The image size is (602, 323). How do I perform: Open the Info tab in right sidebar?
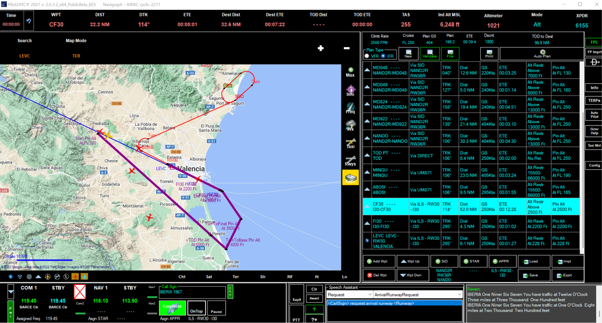[x=594, y=88]
